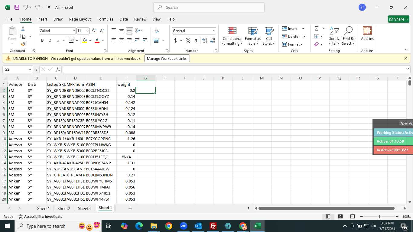The width and height of the screenshot is (413, 232).
Task: Click the Orientation text angle icon
Action: pos(138,31)
